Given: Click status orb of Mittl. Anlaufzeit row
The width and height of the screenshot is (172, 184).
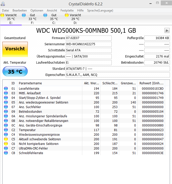Looking at the screenshot, I should point(6,93).
